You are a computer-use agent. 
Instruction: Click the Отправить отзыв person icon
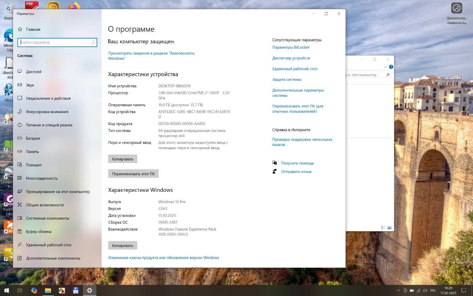(x=275, y=171)
